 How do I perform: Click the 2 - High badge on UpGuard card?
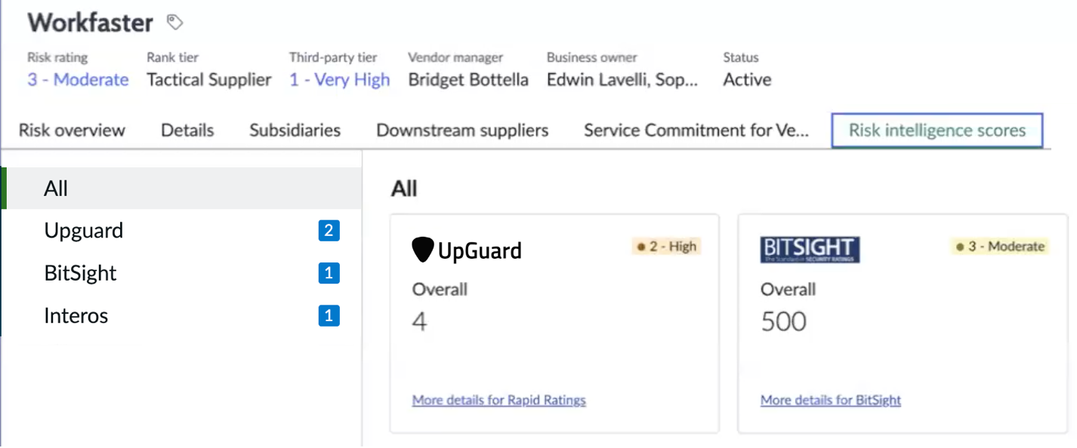667,247
